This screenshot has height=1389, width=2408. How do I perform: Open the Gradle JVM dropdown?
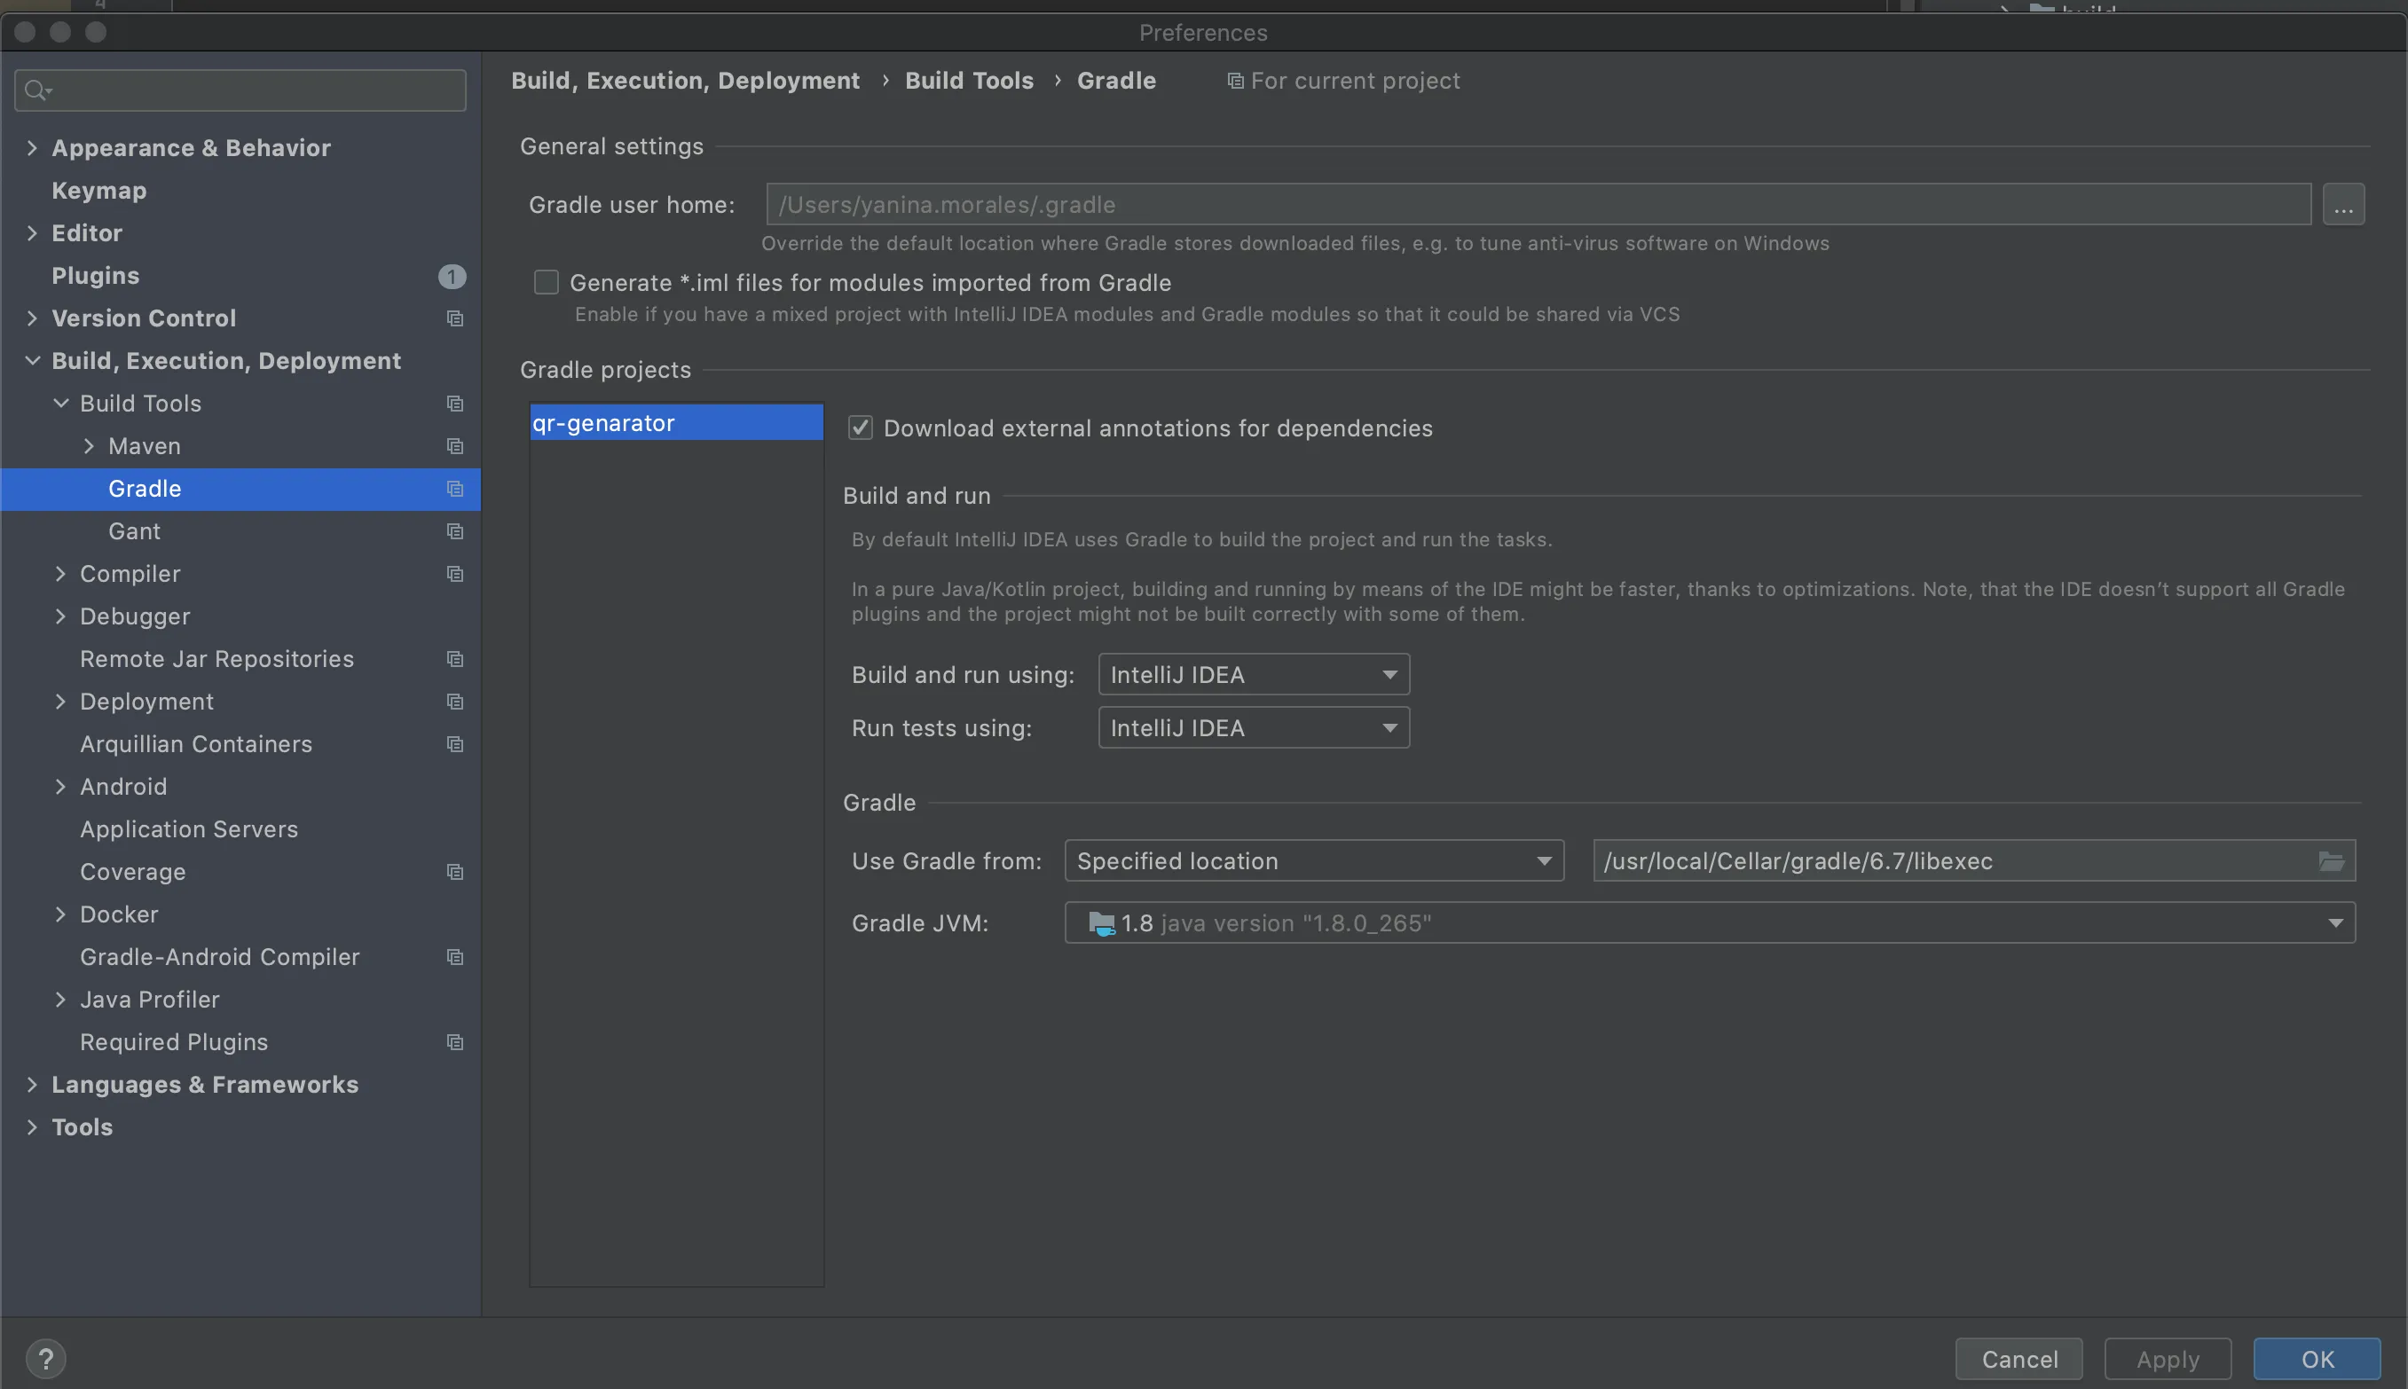(1709, 922)
